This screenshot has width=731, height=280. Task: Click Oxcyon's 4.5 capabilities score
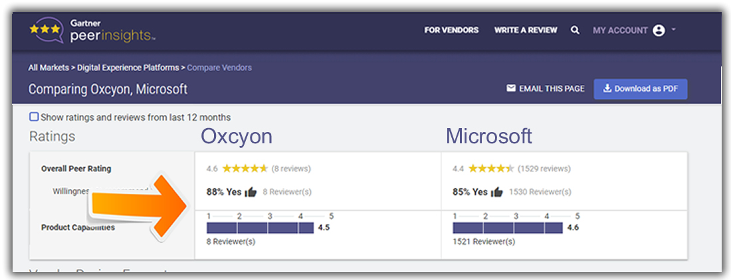pyautogui.click(x=324, y=228)
